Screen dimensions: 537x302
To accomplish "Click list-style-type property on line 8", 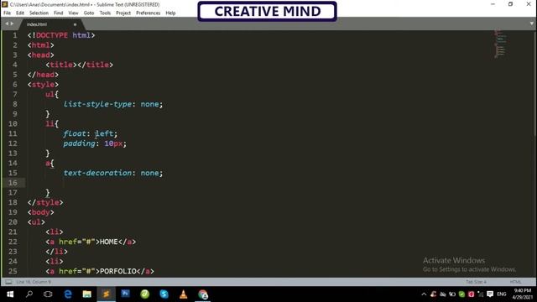I will 97,104.
